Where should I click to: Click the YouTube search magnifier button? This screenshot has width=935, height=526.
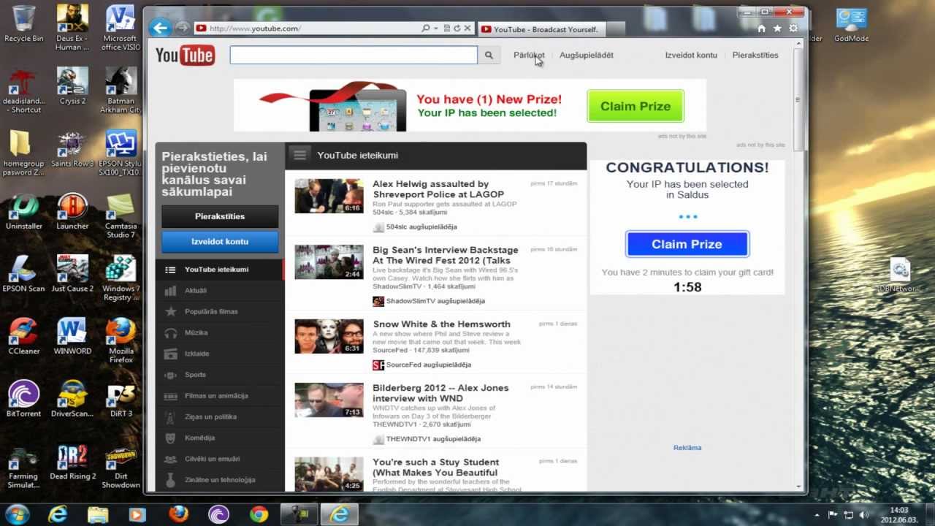(x=489, y=55)
